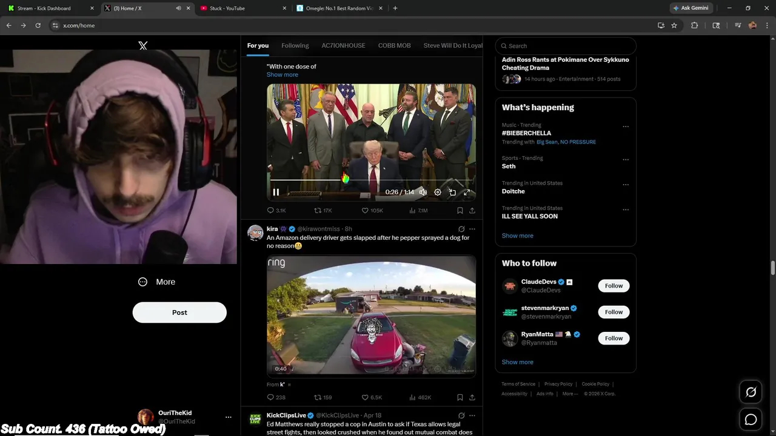Image resolution: width=776 pixels, height=436 pixels.
Task: Click the Post button
Action: tap(179, 312)
